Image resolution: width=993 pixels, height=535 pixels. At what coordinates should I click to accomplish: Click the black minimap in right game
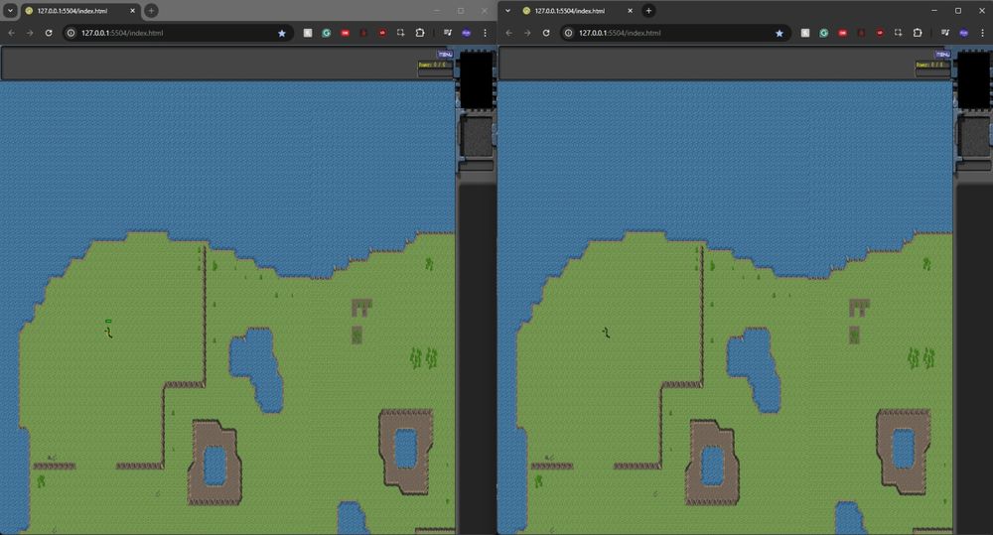pyautogui.click(x=974, y=79)
